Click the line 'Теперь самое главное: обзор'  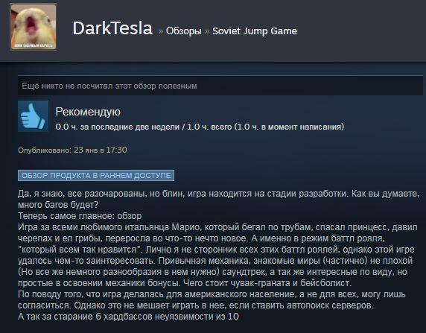click(x=80, y=216)
